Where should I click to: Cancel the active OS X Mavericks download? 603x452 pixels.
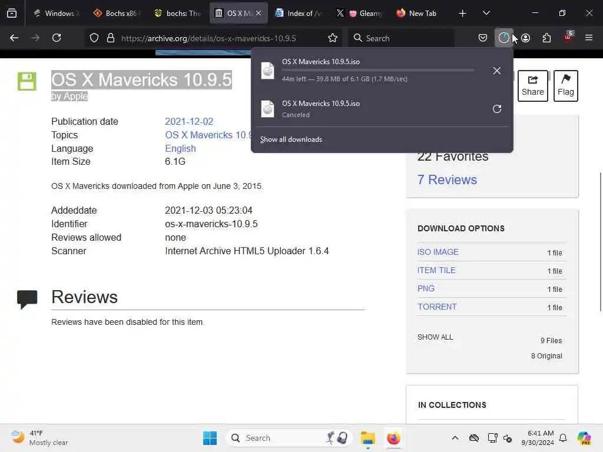[497, 71]
